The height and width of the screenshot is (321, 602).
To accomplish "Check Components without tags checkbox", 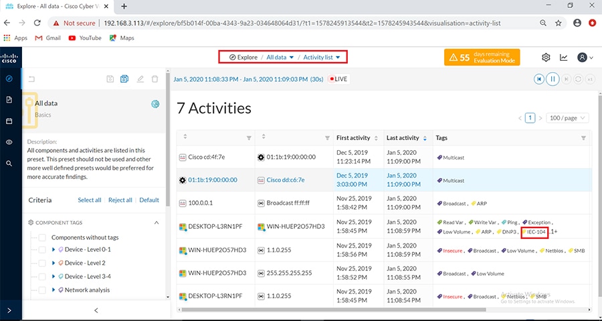I will click(x=42, y=238).
